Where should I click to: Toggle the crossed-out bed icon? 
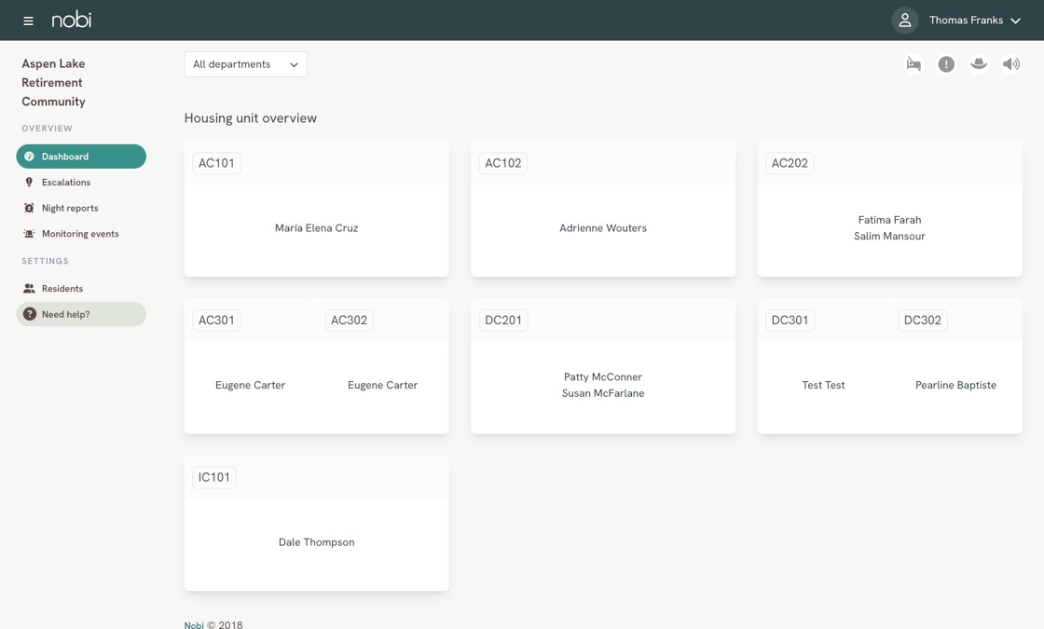[x=913, y=64]
